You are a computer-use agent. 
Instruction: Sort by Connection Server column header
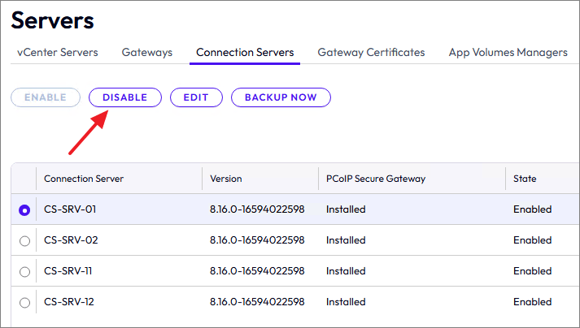coord(84,179)
